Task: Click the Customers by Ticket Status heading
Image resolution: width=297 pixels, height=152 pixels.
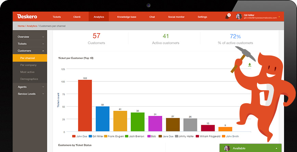Action: click(75, 145)
